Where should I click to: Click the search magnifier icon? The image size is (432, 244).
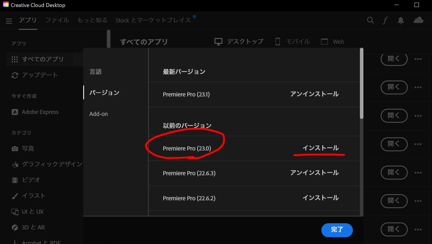click(370, 20)
